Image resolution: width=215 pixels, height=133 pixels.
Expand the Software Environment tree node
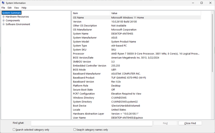point(4,24)
